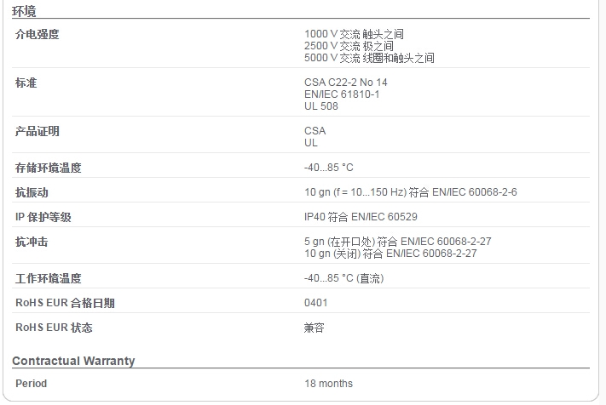The image size is (606, 405).
Task: Click the 环境 section heading
Action: click(24, 11)
